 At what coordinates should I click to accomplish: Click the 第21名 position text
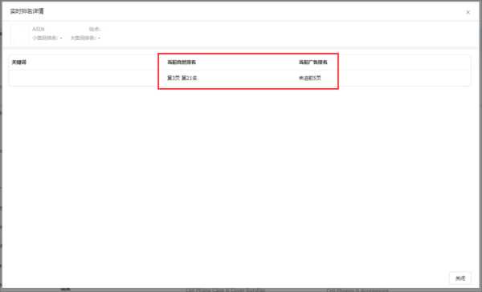[x=190, y=79]
